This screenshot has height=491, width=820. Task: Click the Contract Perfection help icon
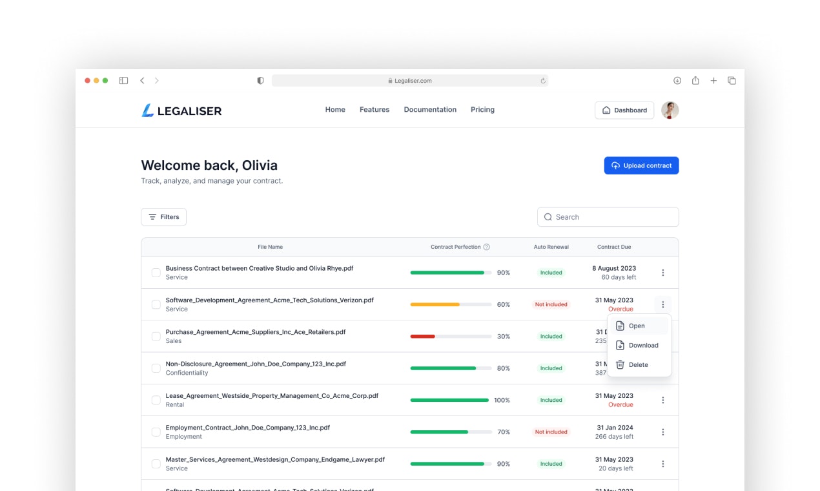point(487,247)
